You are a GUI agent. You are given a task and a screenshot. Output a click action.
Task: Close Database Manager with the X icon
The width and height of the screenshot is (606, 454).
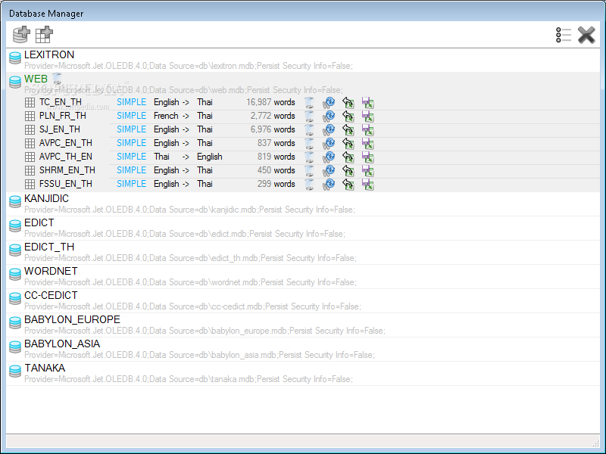586,35
